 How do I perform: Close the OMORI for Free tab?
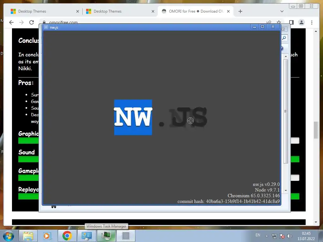click(228, 11)
